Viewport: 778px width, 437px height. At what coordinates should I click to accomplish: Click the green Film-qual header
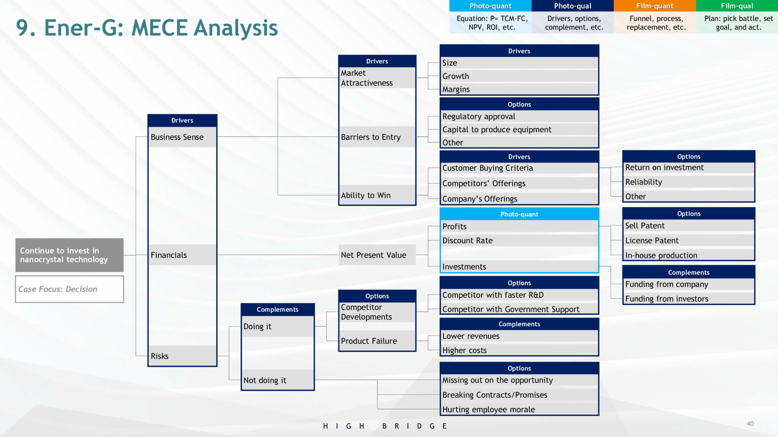click(737, 6)
